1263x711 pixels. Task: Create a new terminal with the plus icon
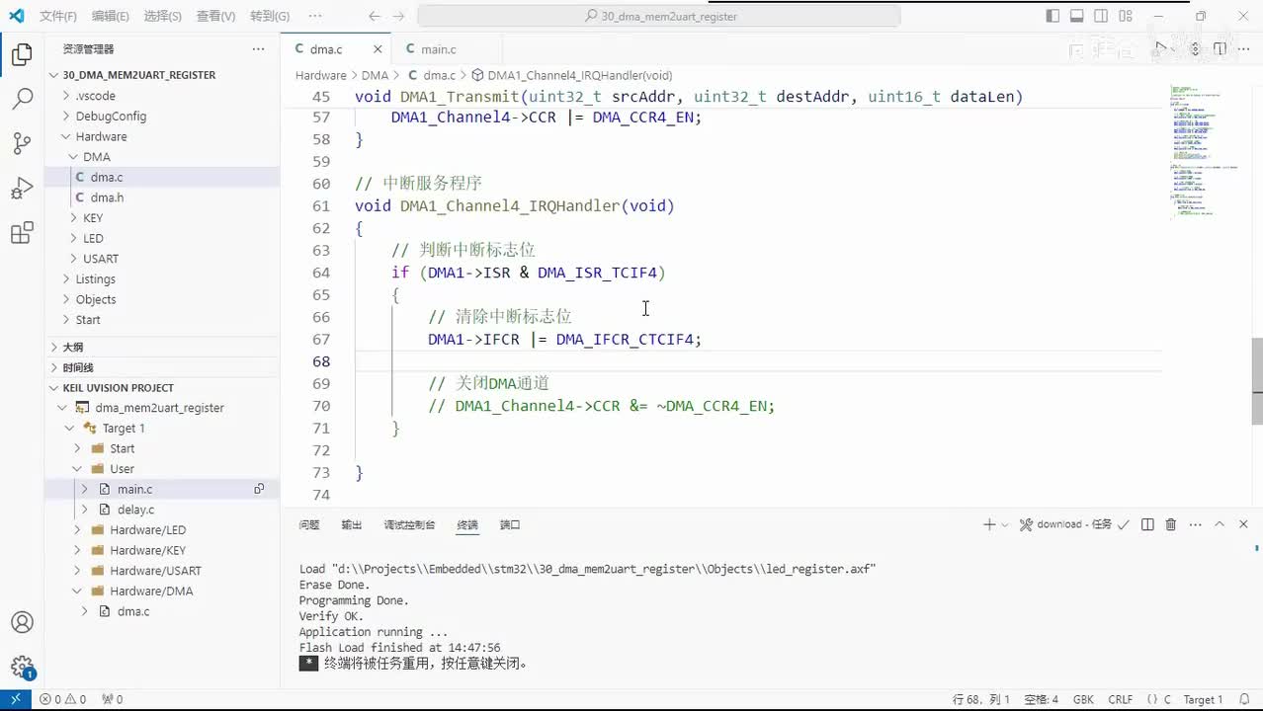[x=989, y=524]
